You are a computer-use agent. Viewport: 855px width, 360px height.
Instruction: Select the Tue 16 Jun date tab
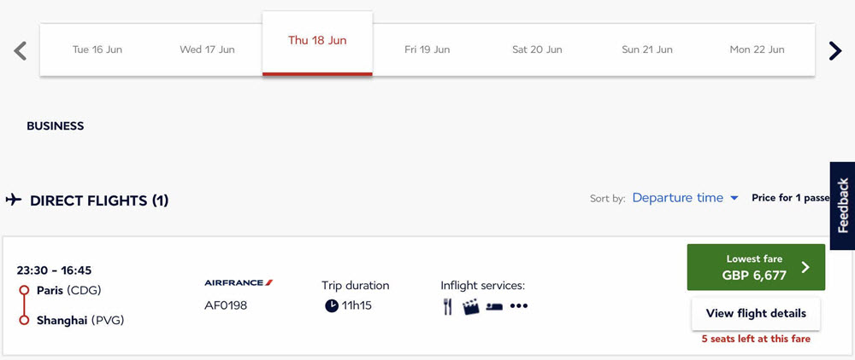pyautogui.click(x=97, y=49)
